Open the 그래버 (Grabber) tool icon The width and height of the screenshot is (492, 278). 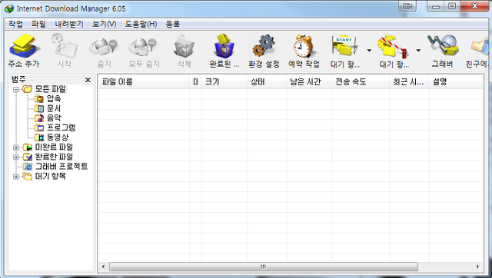[443, 46]
